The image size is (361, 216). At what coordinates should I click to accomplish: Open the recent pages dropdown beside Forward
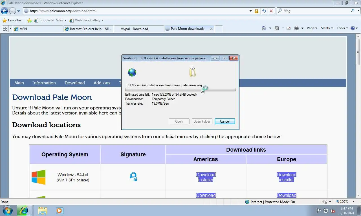[19, 11]
